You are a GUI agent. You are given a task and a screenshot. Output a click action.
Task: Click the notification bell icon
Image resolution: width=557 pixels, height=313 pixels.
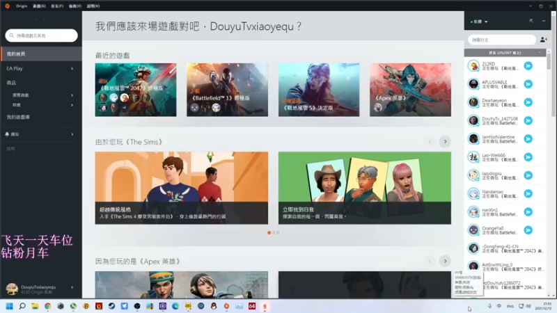tap(7, 134)
